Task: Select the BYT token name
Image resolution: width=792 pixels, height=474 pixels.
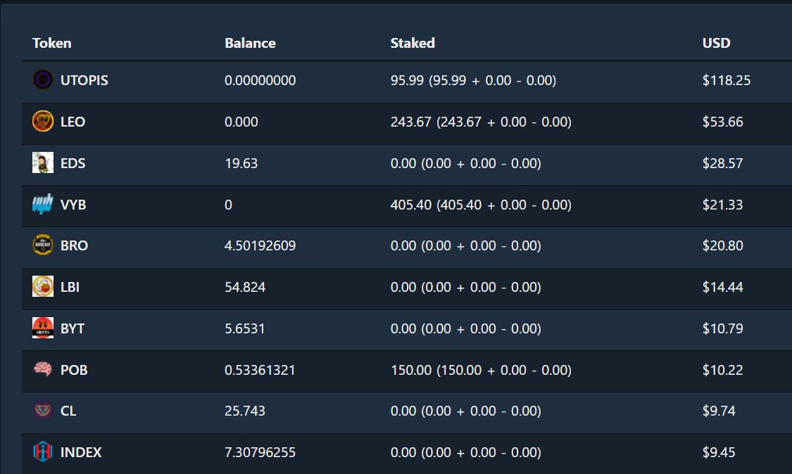Action: (x=73, y=328)
